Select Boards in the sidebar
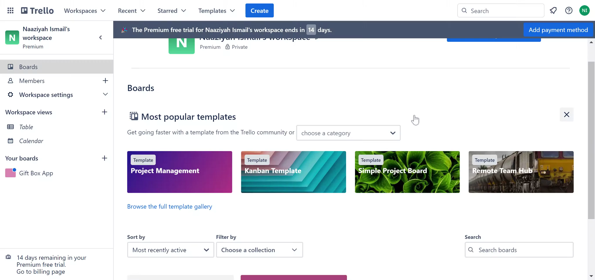The image size is (595, 280). tap(57, 67)
